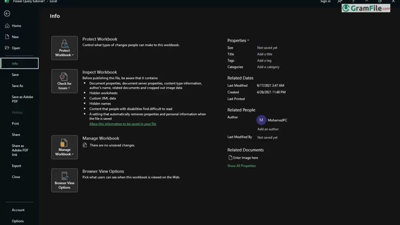Click the back arrow to return to workbook
400x225 pixels.
coord(7,13)
